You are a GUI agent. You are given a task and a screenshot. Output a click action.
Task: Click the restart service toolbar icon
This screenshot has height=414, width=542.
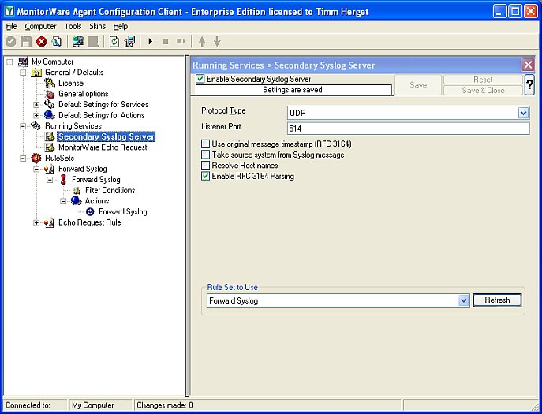pyautogui.click(x=181, y=42)
